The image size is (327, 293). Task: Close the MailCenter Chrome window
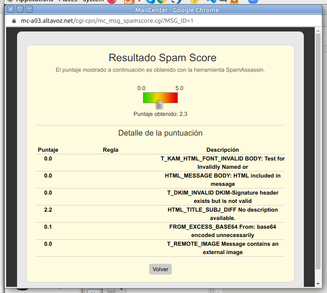tap(11, 10)
